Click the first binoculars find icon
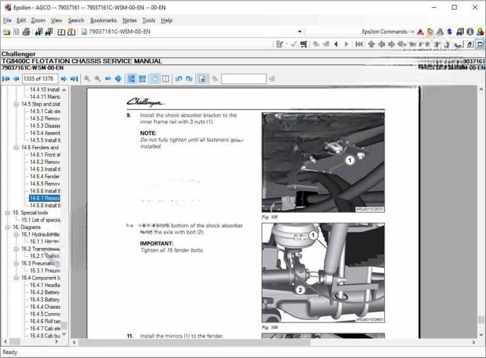The height and width of the screenshot is (358, 486). click(x=39, y=32)
